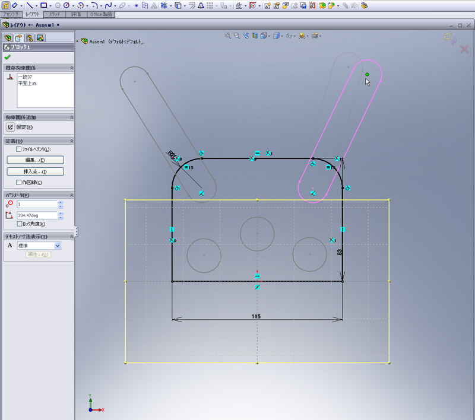This screenshot has width=475, height=420.
Task: Click the 固定 (Fix) relation icon
Action: click(10, 127)
